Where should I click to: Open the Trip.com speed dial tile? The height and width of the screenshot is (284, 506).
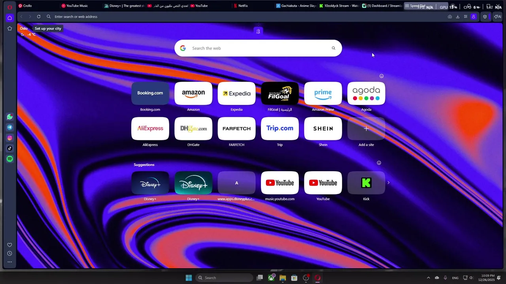[x=280, y=129]
